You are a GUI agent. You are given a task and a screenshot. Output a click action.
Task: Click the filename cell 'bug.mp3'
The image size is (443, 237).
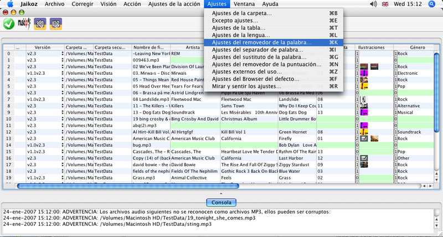(x=151, y=145)
